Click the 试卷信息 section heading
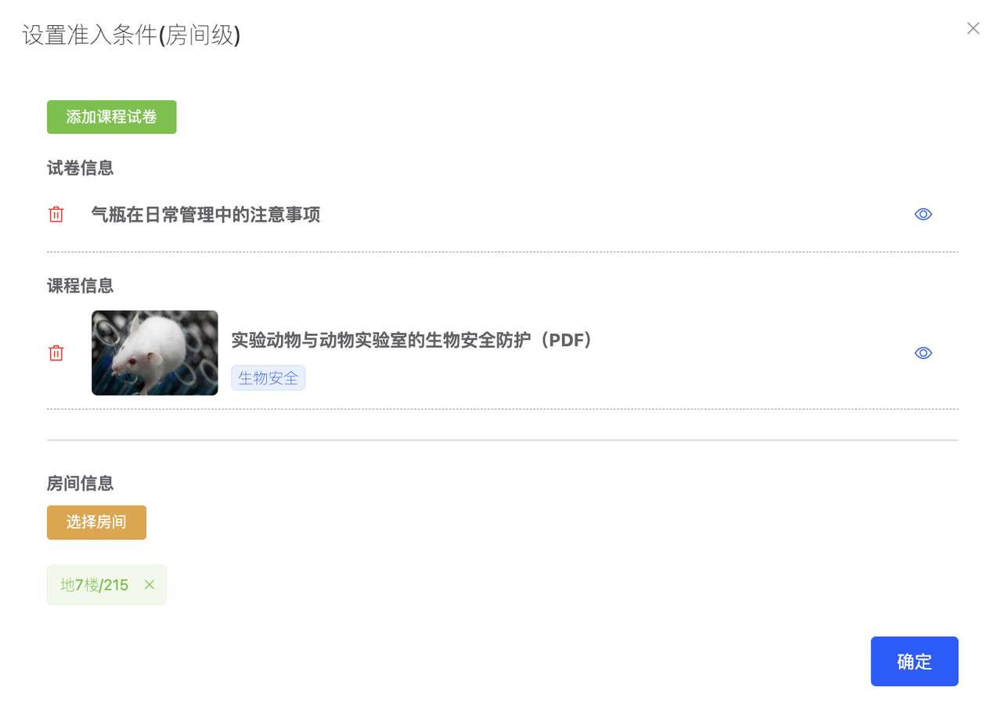Screen dimensions: 1002x715 81,168
